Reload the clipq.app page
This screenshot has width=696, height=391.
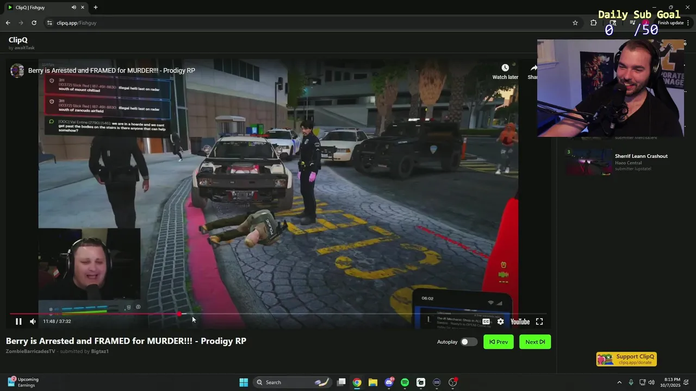tap(34, 23)
